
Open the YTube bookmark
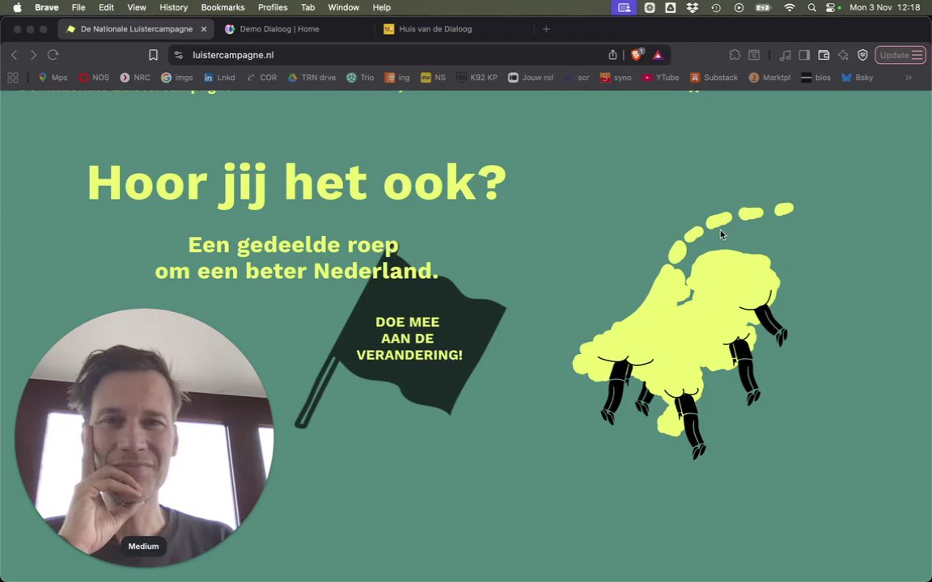pyautogui.click(x=661, y=78)
